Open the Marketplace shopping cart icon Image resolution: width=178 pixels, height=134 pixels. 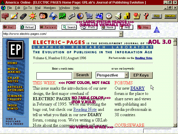tap(89, 16)
